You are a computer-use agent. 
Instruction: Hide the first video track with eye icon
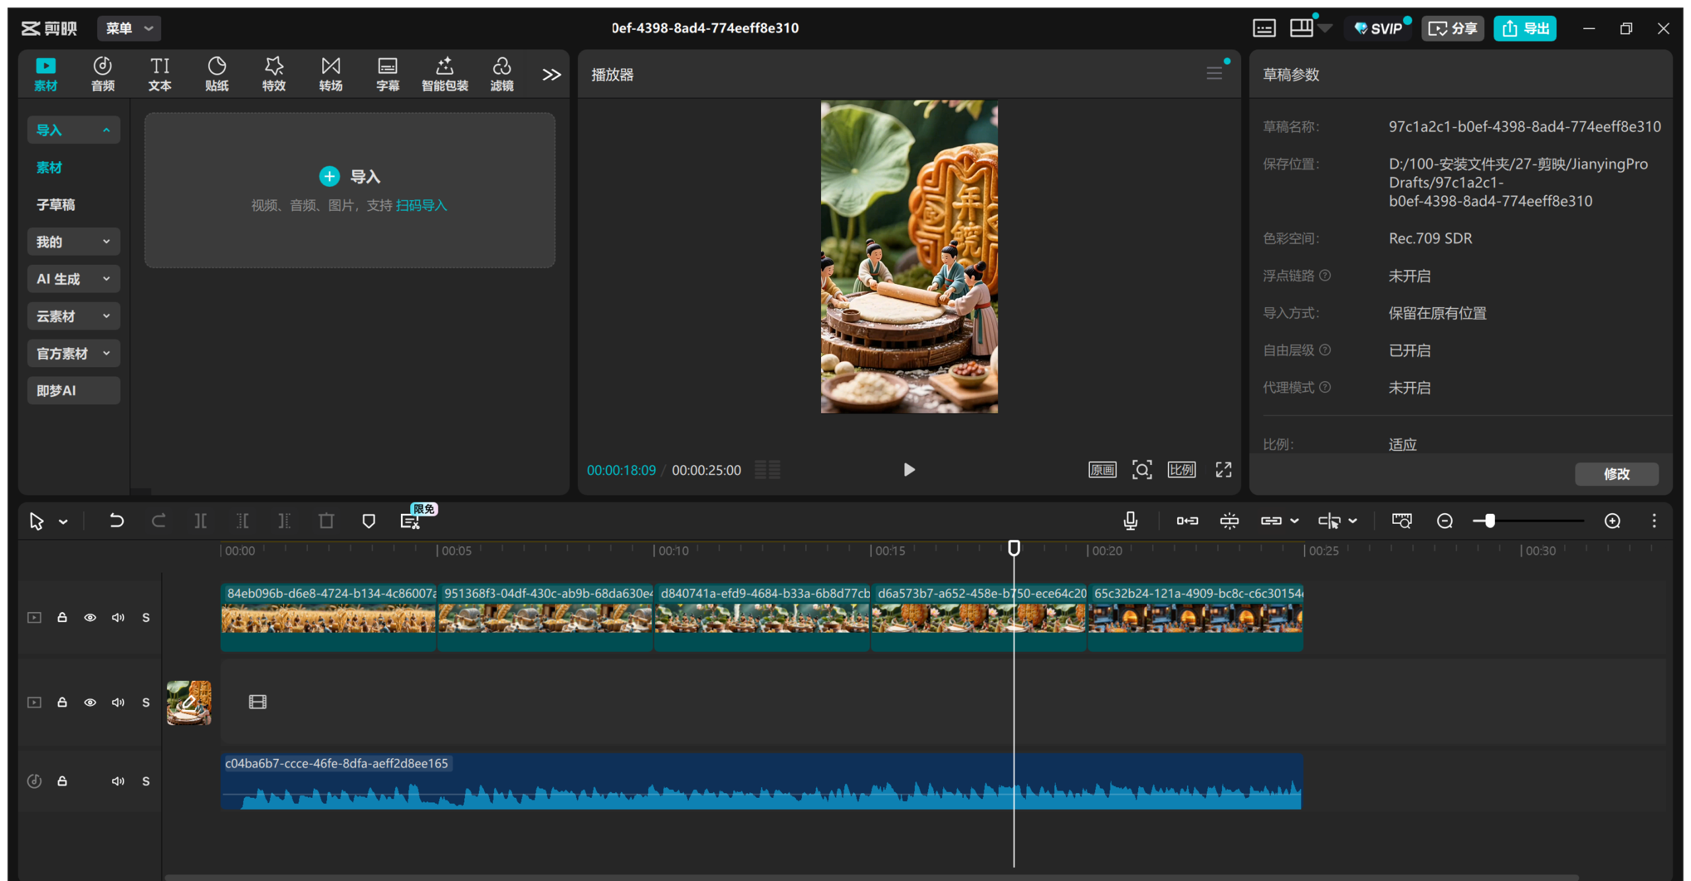[90, 617]
